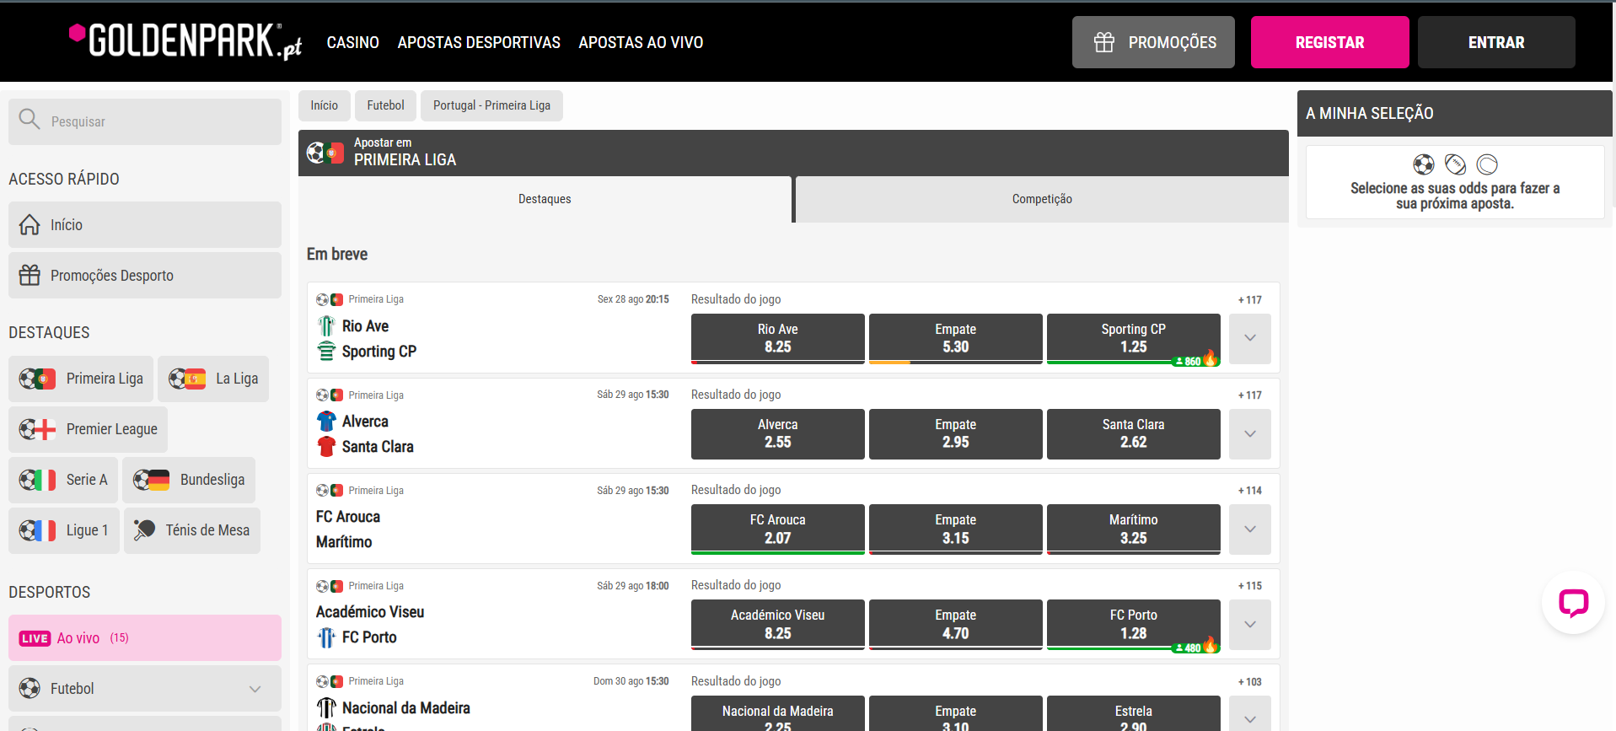Open +114 more markets for FC Arouca match
Viewport: 1616px width, 731px height.
click(x=1250, y=491)
